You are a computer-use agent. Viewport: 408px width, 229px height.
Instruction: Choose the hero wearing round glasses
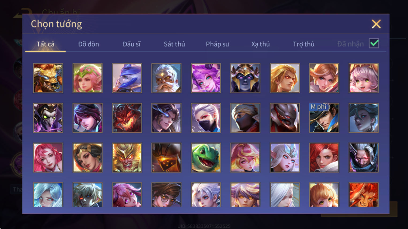tap(166, 195)
